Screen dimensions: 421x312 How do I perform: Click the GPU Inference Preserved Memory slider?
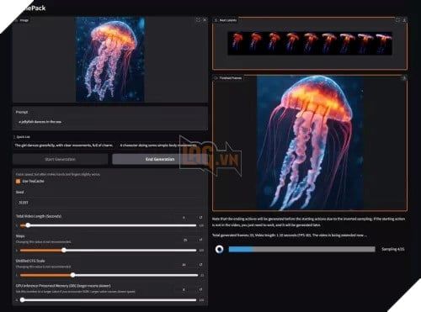tap(108, 300)
